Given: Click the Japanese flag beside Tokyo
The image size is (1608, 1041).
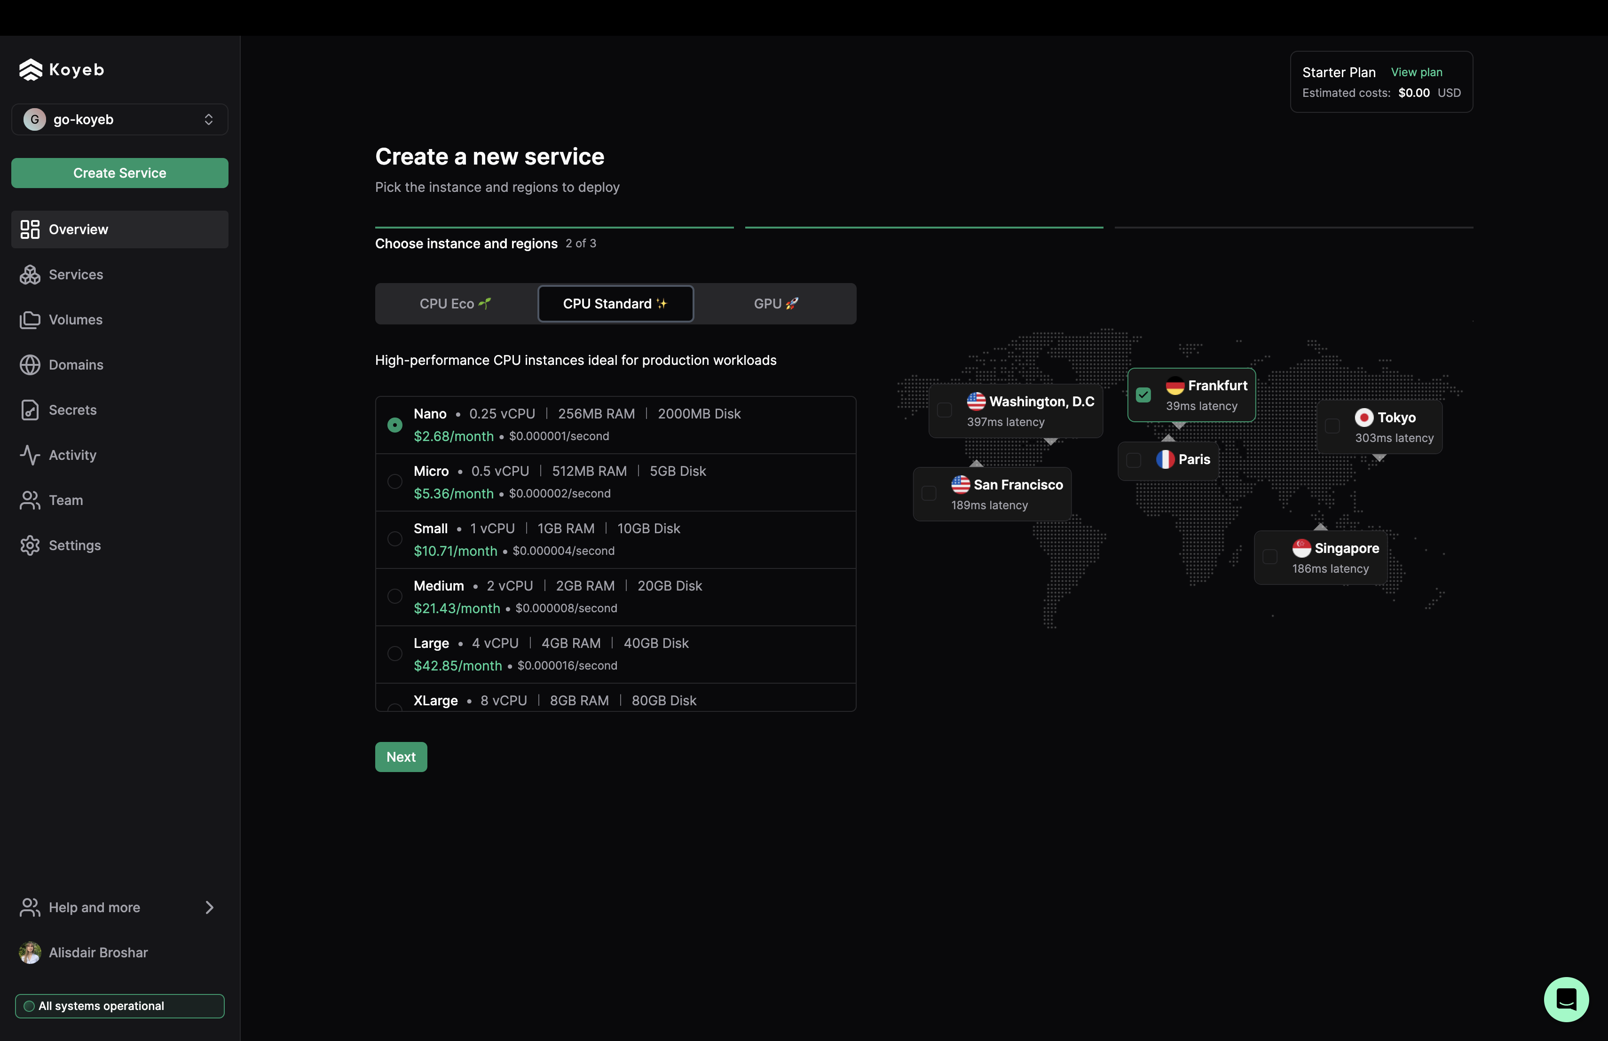Looking at the screenshot, I should coord(1364,418).
